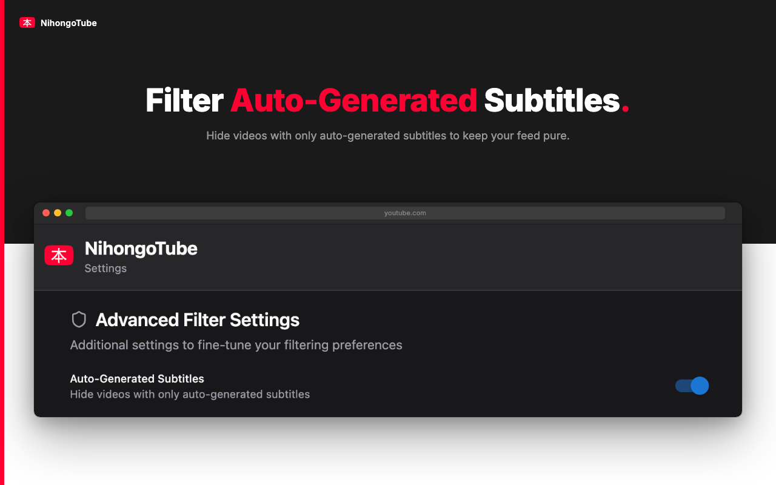The image size is (776, 485).
Task: Click the yellow minimize window dot
Action: click(x=58, y=213)
